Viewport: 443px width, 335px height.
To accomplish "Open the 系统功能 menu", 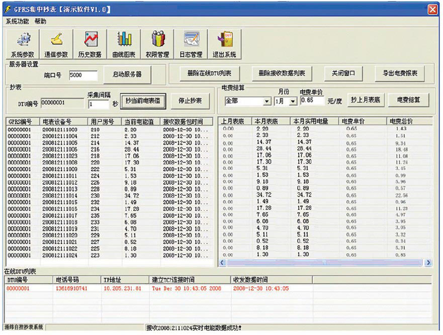I will tap(17, 22).
